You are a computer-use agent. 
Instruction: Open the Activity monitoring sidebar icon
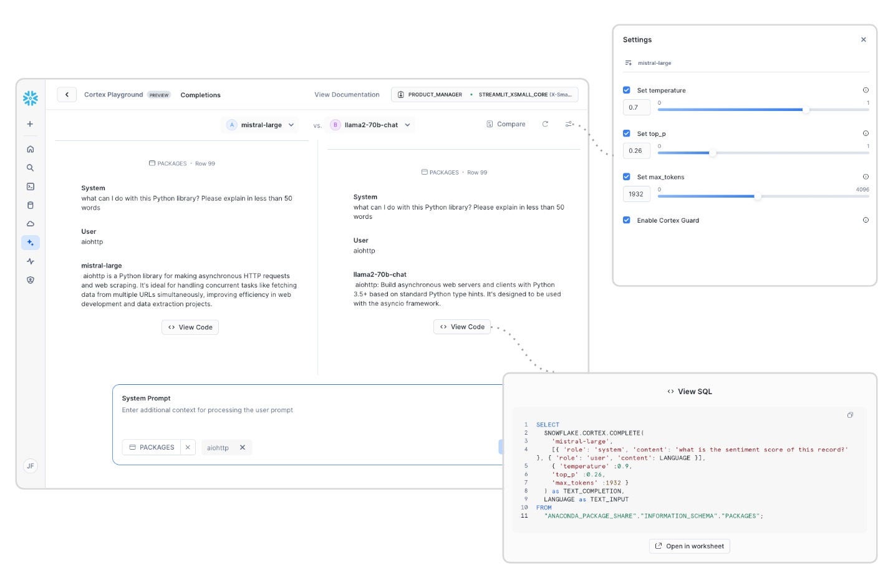pyautogui.click(x=29, y=261)
